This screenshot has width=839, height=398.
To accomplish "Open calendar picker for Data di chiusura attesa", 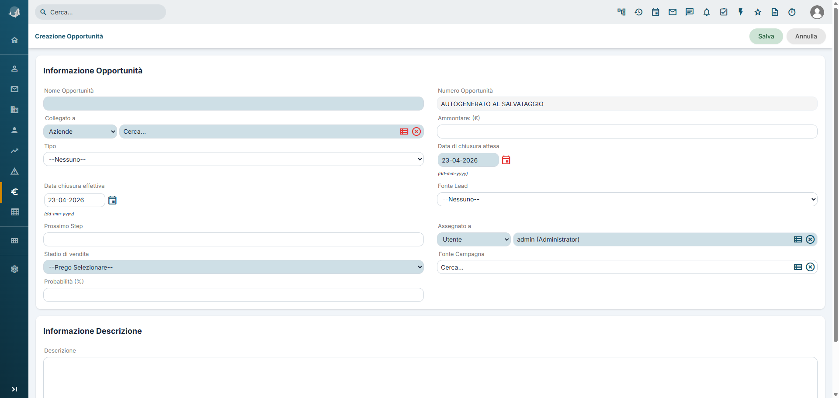I will tap(506, 160).
